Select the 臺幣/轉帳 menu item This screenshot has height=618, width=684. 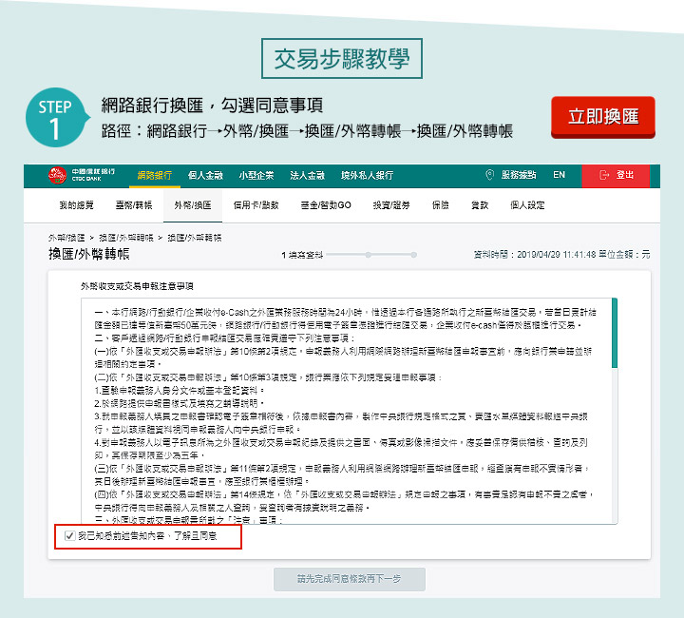(x=133, y=204)
